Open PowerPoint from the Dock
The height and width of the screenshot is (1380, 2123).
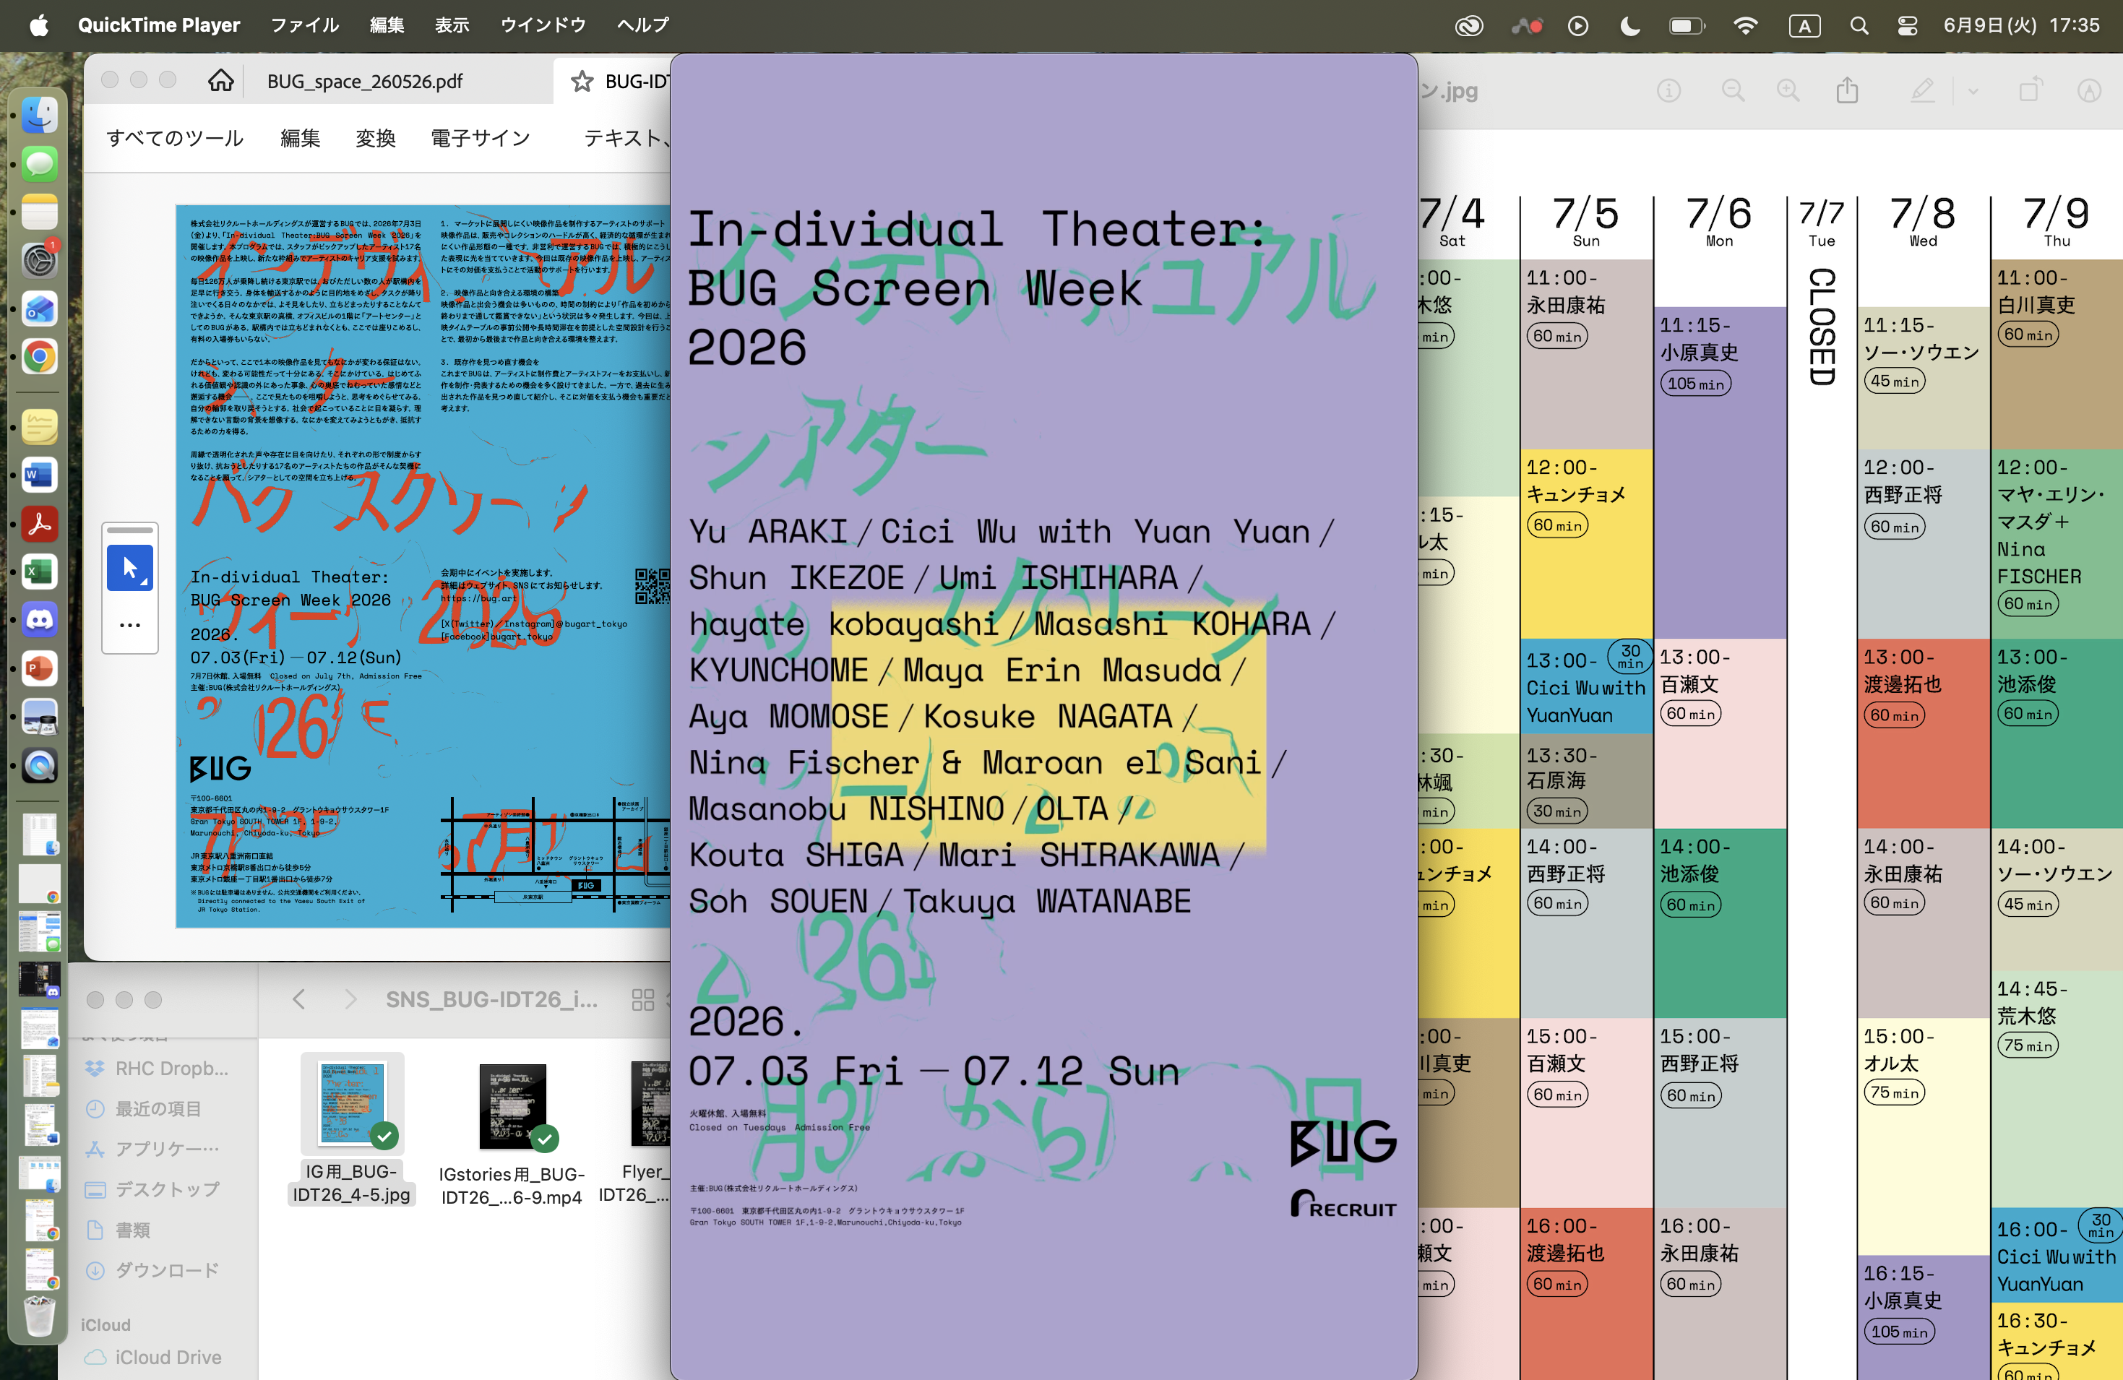[x=39, y=668]
